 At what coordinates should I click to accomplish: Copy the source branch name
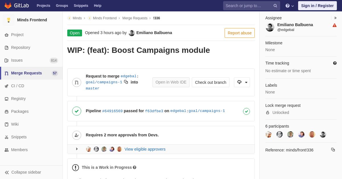tap(126, 82)
